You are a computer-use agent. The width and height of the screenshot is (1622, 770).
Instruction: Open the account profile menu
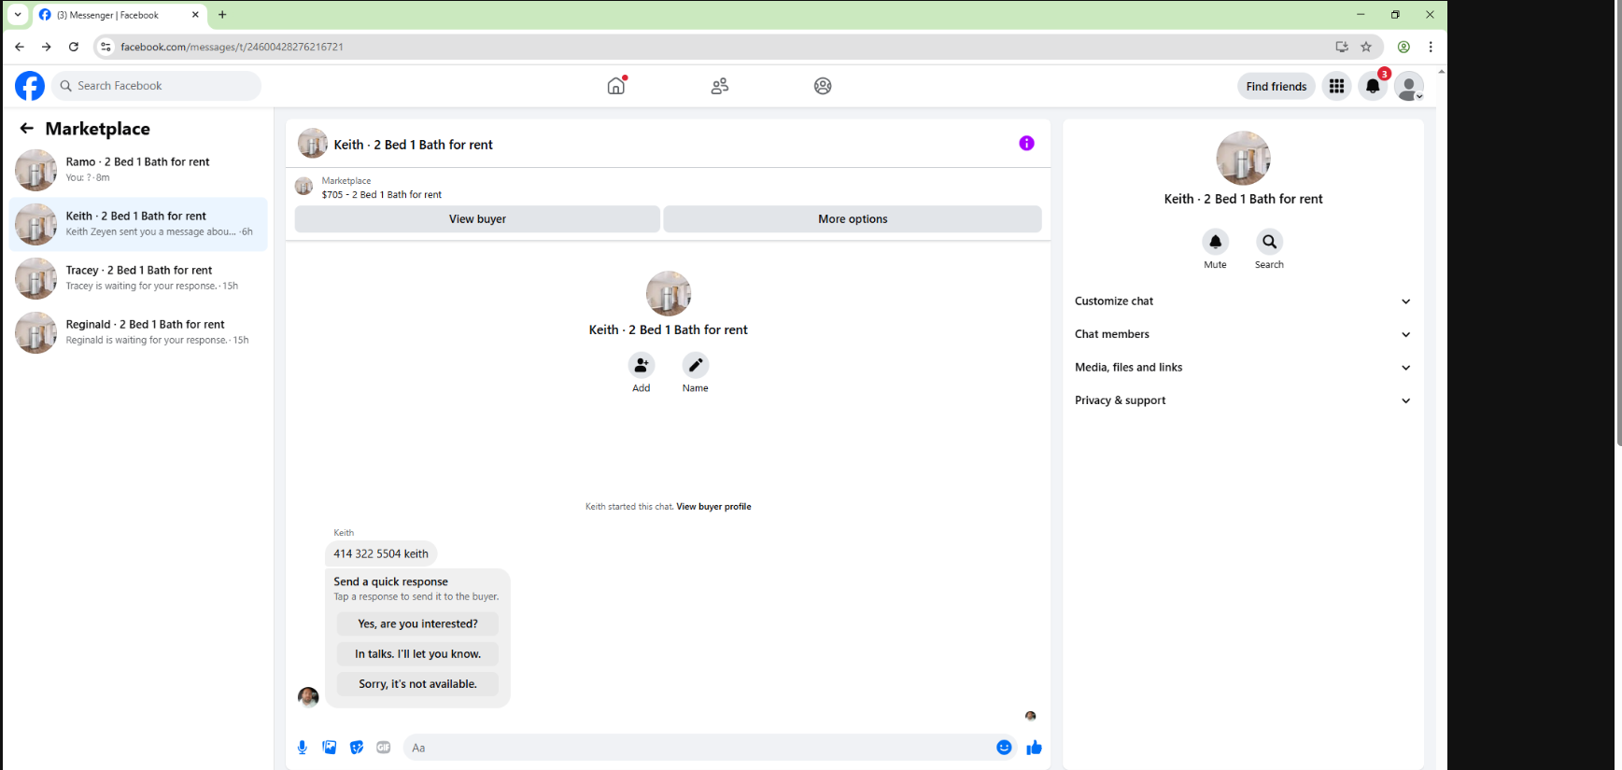coord(1409,86)
